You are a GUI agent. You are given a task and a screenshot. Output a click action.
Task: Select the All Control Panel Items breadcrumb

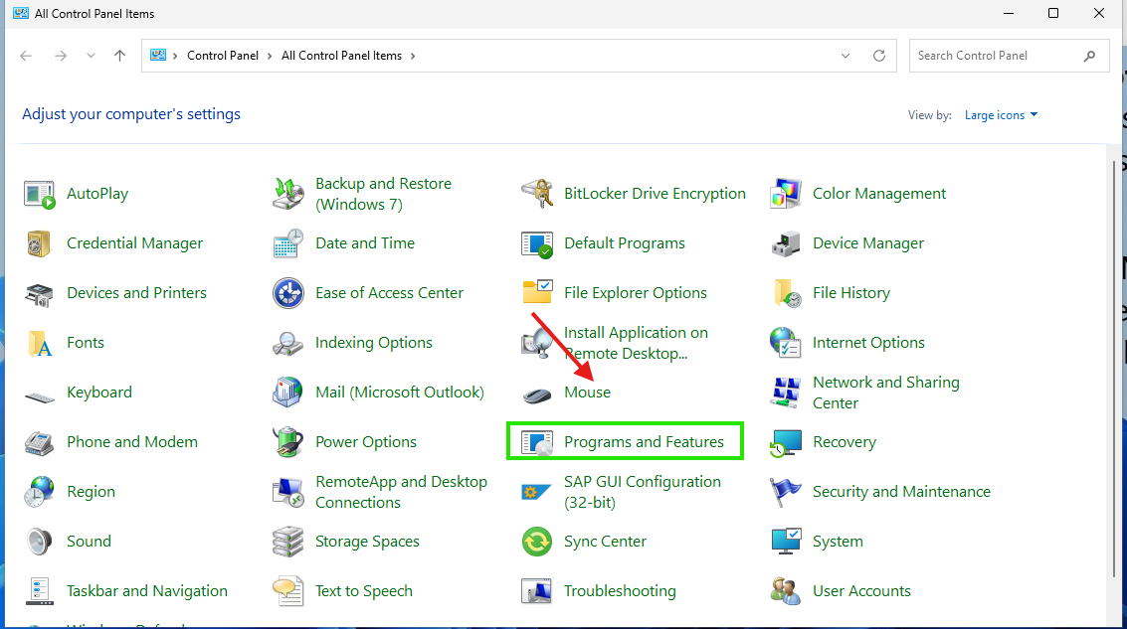pyautogui.click(x=341, y=56)
